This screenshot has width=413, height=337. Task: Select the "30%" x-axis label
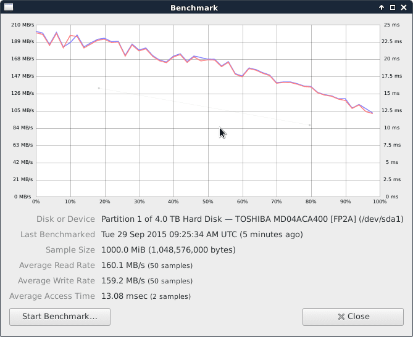point(139,201)
